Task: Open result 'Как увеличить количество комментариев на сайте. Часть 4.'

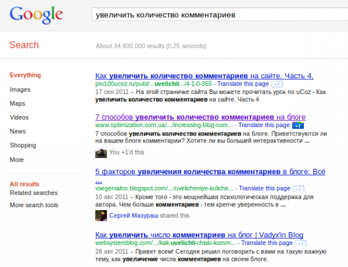Action: coord(205,76)
